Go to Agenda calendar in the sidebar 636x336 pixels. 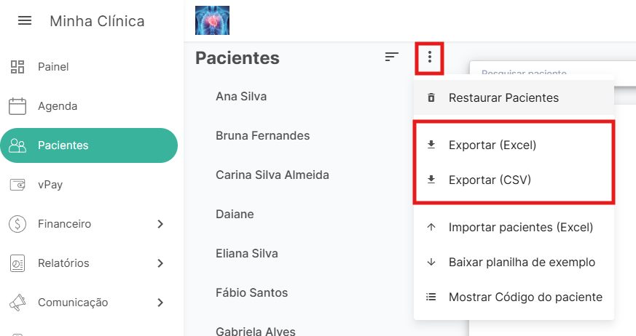tap(57, 106)
